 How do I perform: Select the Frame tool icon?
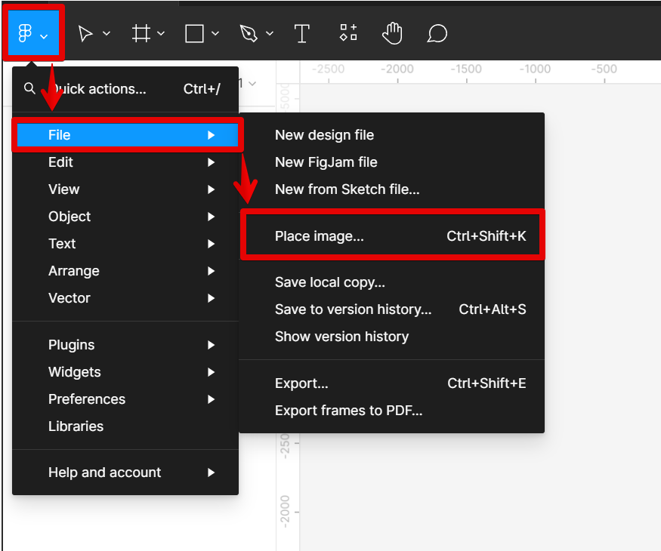click(141, 34)
